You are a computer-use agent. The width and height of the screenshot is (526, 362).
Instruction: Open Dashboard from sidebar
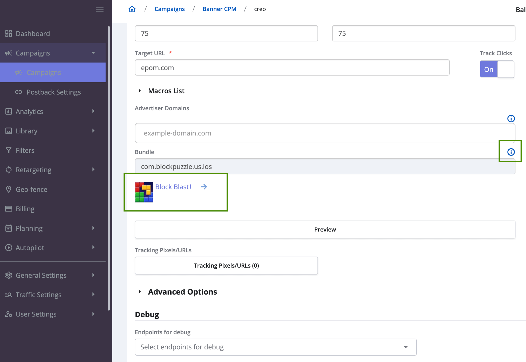click(53, 33)
